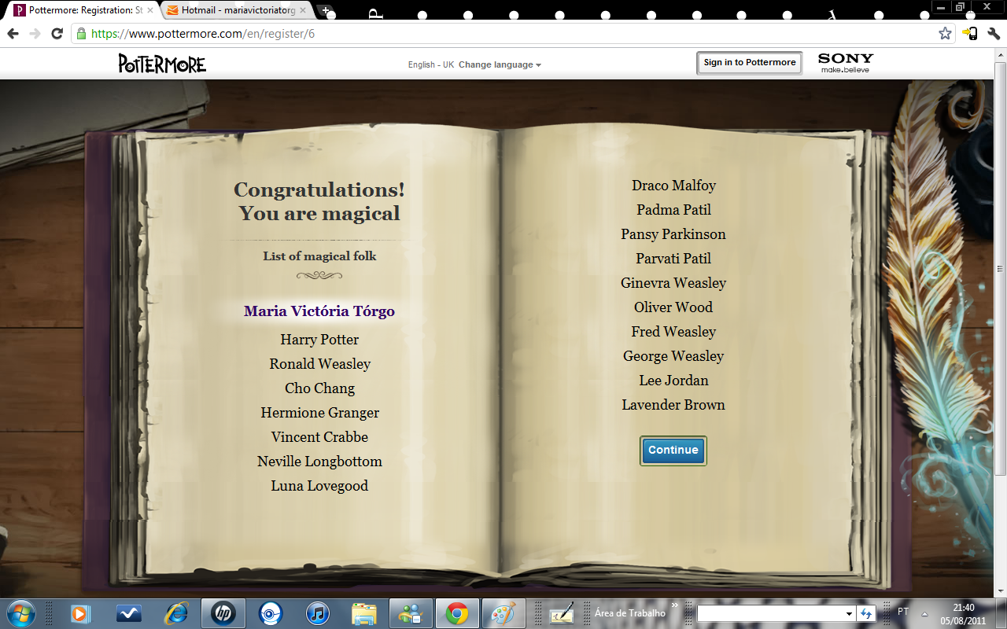Screen dimensions: 1007x629
Task: Click the taskbar clock showing 21:40
Action: tap(963, 613)
